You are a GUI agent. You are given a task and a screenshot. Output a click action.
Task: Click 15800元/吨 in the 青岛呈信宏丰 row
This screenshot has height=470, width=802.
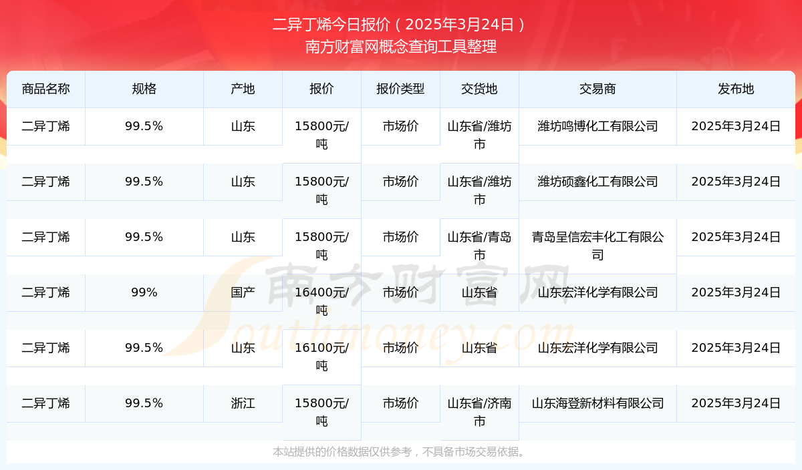[321, 246]
